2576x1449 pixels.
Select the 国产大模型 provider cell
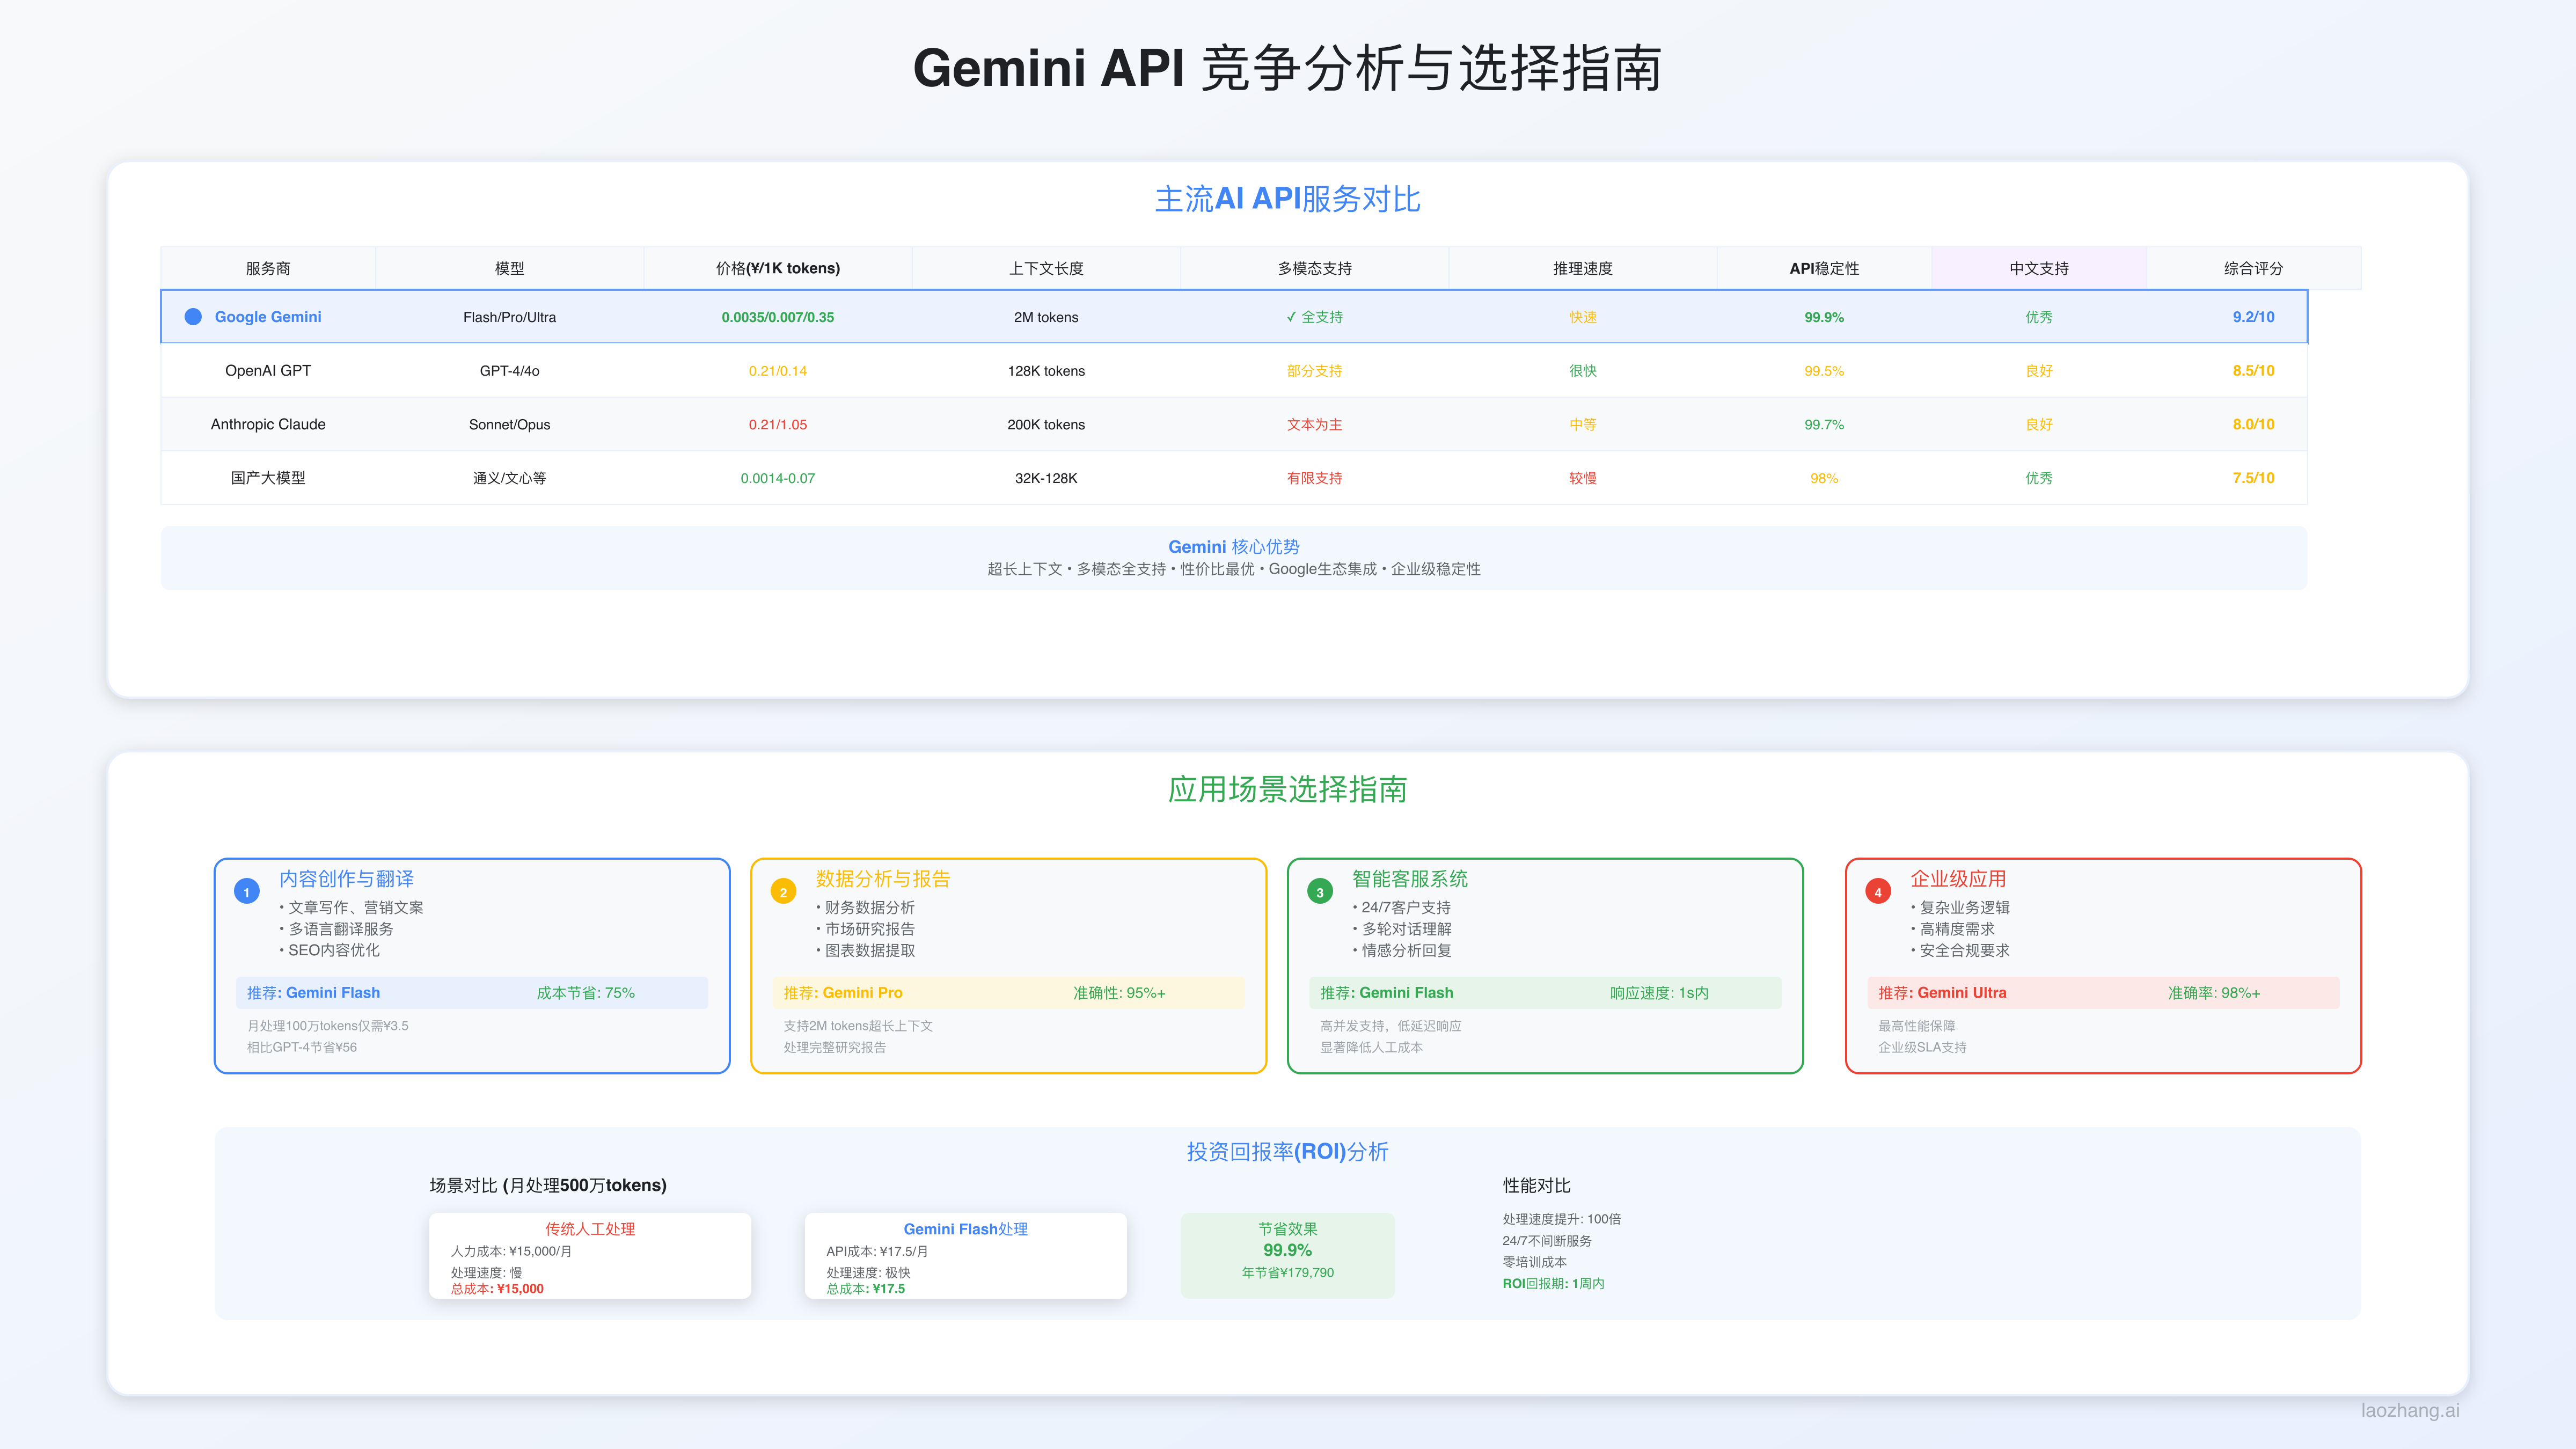[268, 478]
